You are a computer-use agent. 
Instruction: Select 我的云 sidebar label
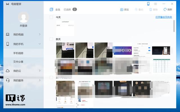pyautogui.click(x=17, y=71)
